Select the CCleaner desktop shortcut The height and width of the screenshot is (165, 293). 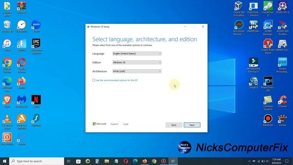tap(282, 101)
